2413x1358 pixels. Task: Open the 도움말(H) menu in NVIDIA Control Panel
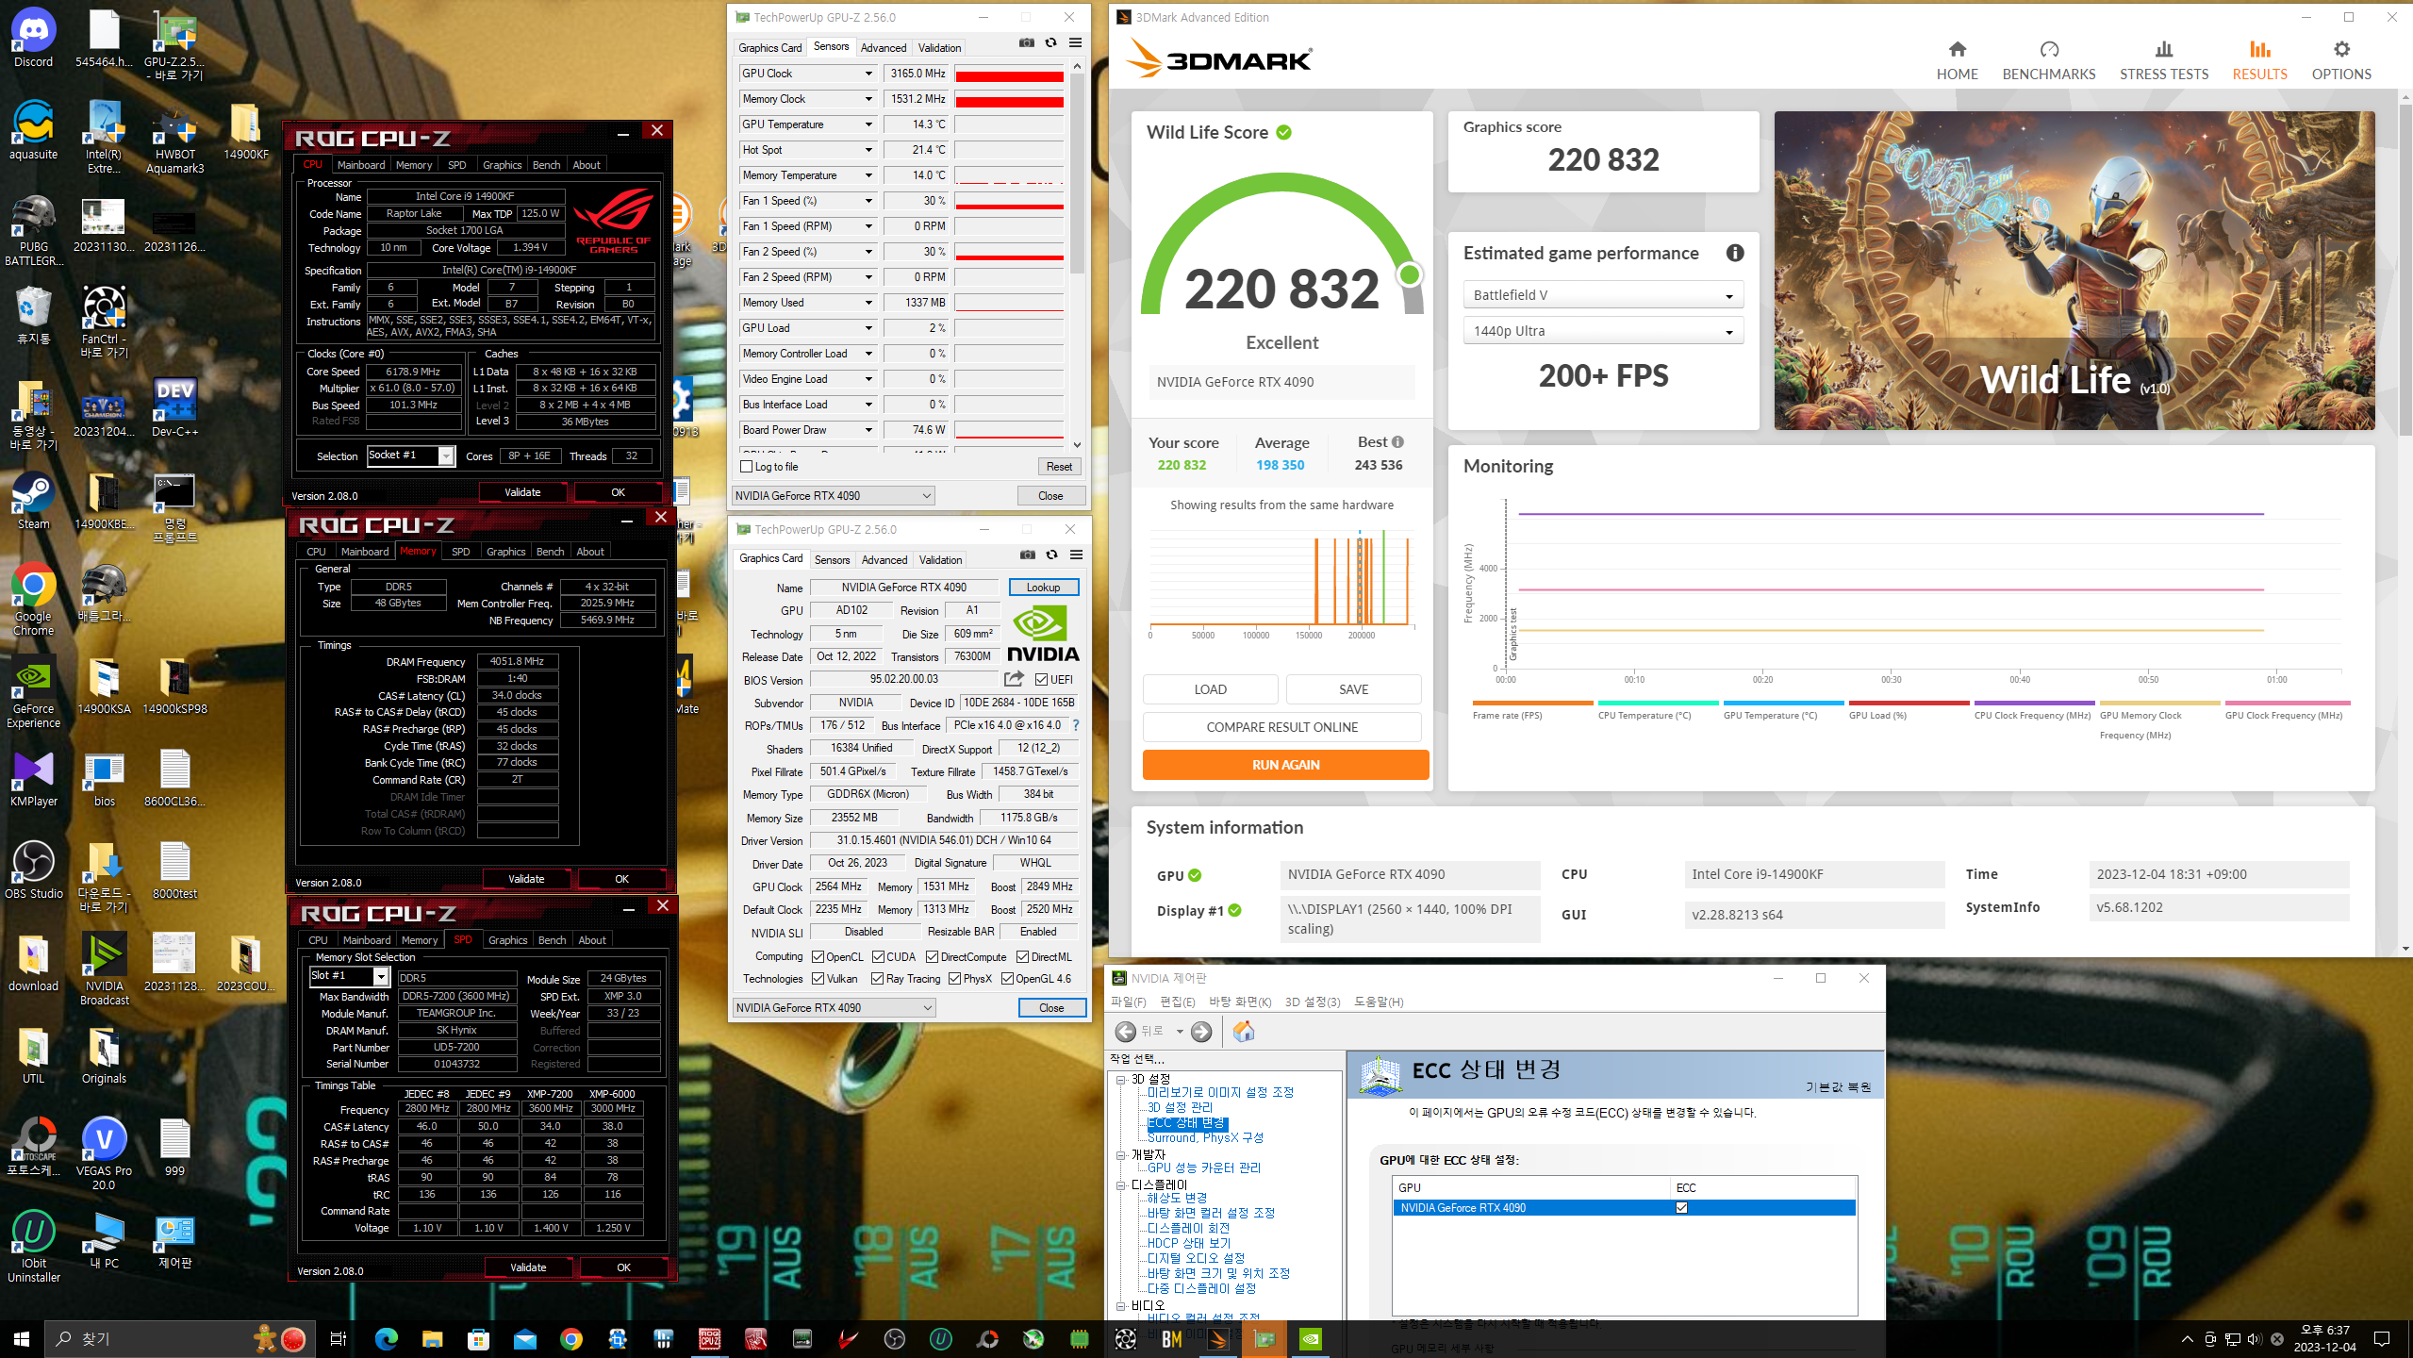[1379, 1002]
